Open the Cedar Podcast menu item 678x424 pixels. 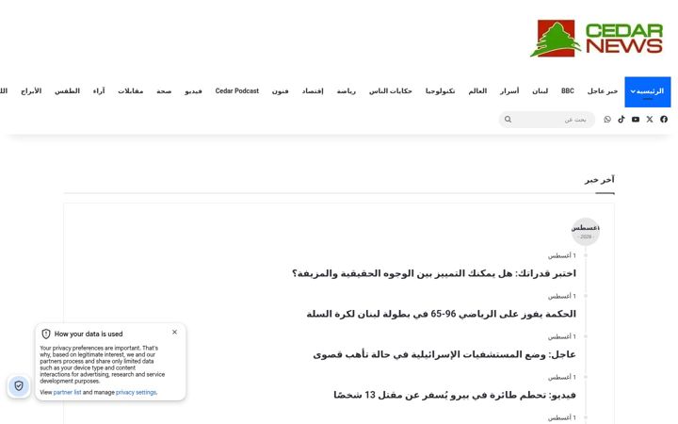pyautogui.click(x=237, y=90)
